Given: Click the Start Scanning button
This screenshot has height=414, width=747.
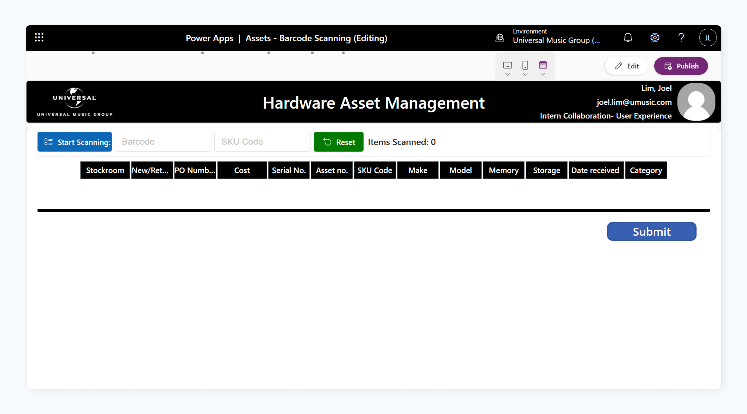Looking at the screenshot, I should (x=74, y=142).
